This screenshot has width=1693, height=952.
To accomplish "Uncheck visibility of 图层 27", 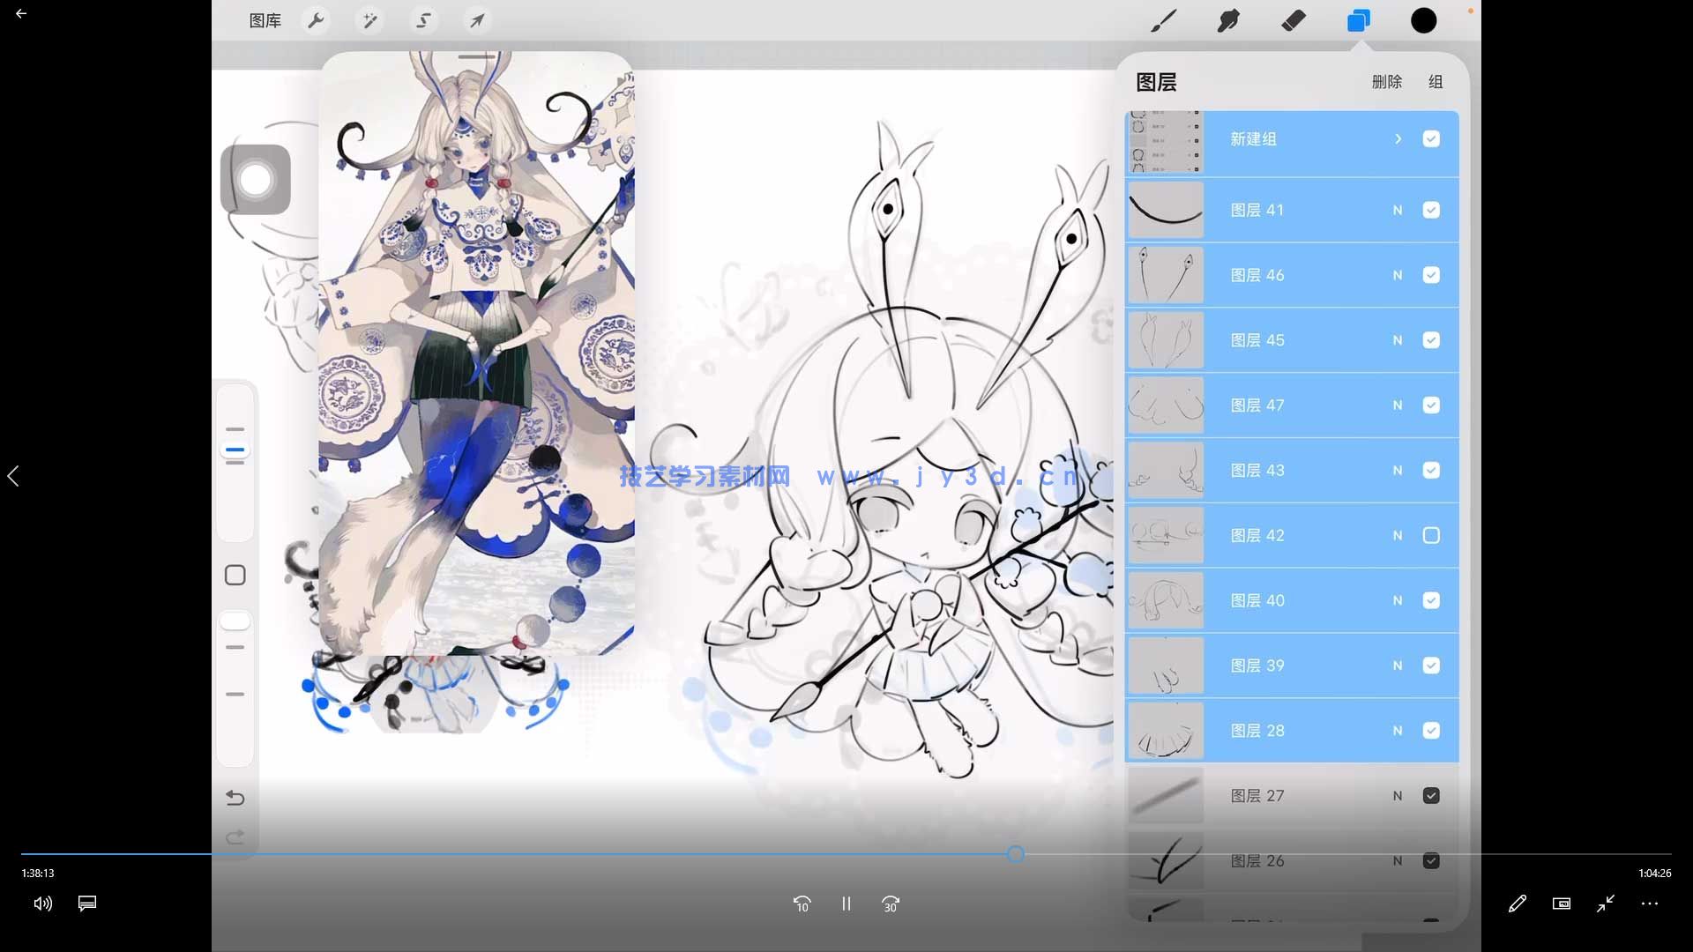I will click(1431, 795).
